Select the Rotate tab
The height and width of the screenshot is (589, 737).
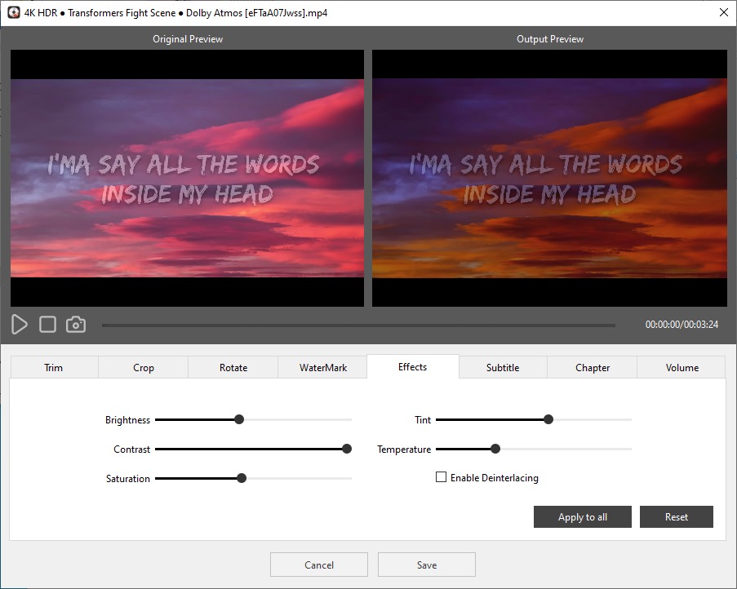tap(233, 367)
